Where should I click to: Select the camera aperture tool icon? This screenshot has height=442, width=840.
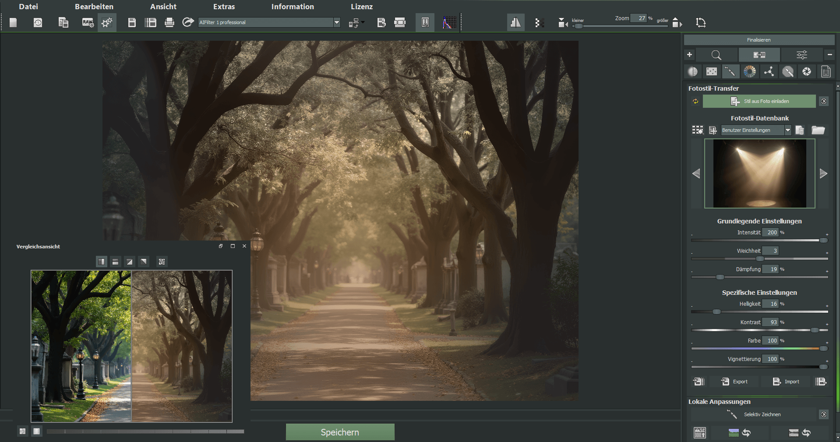807,71
